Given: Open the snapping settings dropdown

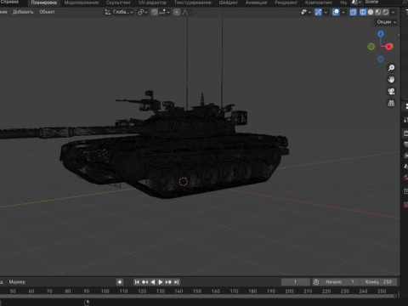Looking at the screenshot, I should [165, 12].
